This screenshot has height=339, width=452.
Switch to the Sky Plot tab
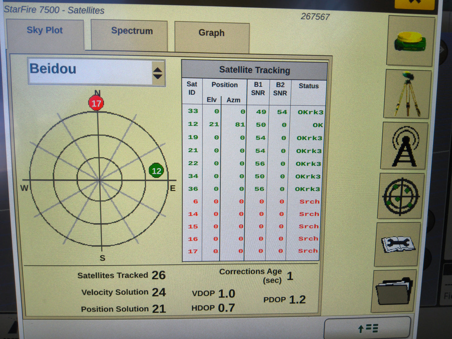[x=45, y=34]
